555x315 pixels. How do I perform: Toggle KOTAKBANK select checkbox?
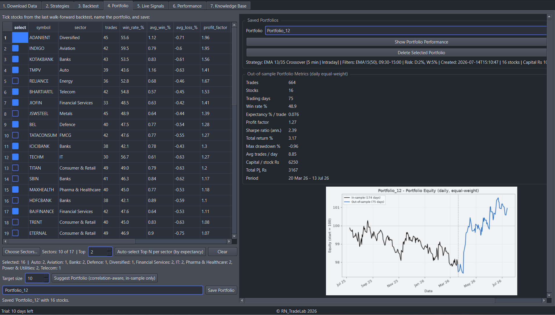click(15, 59)
